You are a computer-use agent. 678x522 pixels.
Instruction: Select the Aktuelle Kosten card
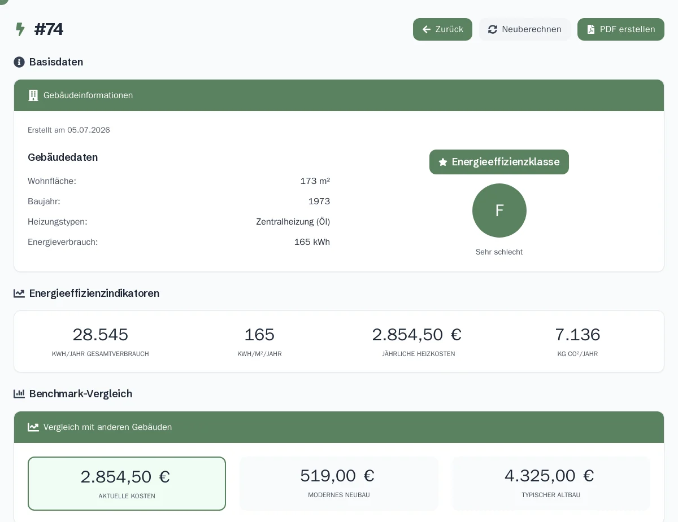coord(127,484)
